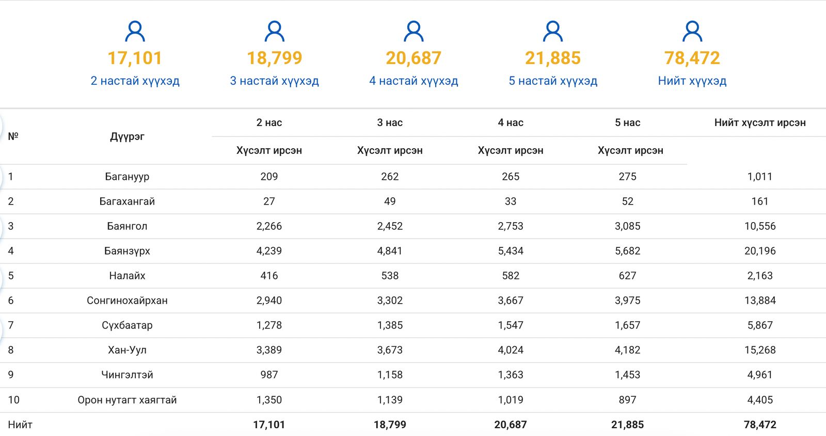Click the '3 нас' column header
826x436 pixels.
(x=390, y=122)
